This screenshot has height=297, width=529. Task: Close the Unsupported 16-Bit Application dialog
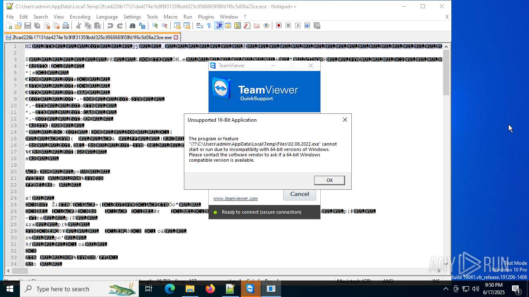pos(345,120)
